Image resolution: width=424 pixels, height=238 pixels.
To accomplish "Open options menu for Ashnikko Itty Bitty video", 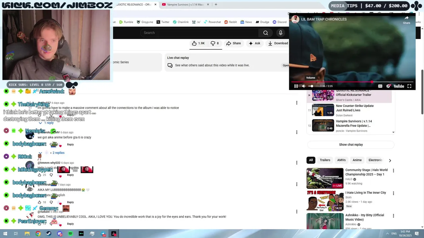I will (393, 216).
